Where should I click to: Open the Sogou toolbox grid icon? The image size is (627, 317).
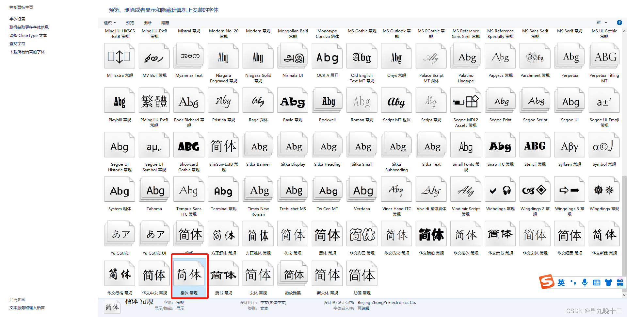click(x=620, y=282)
